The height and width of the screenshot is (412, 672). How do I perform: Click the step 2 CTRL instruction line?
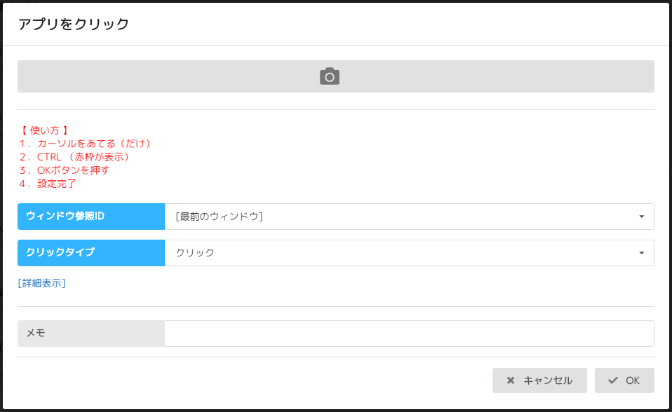point(74,157)
